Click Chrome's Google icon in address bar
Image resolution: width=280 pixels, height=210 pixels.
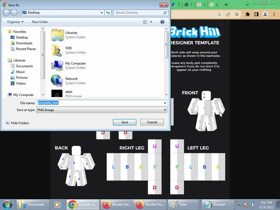click(219, 14)
